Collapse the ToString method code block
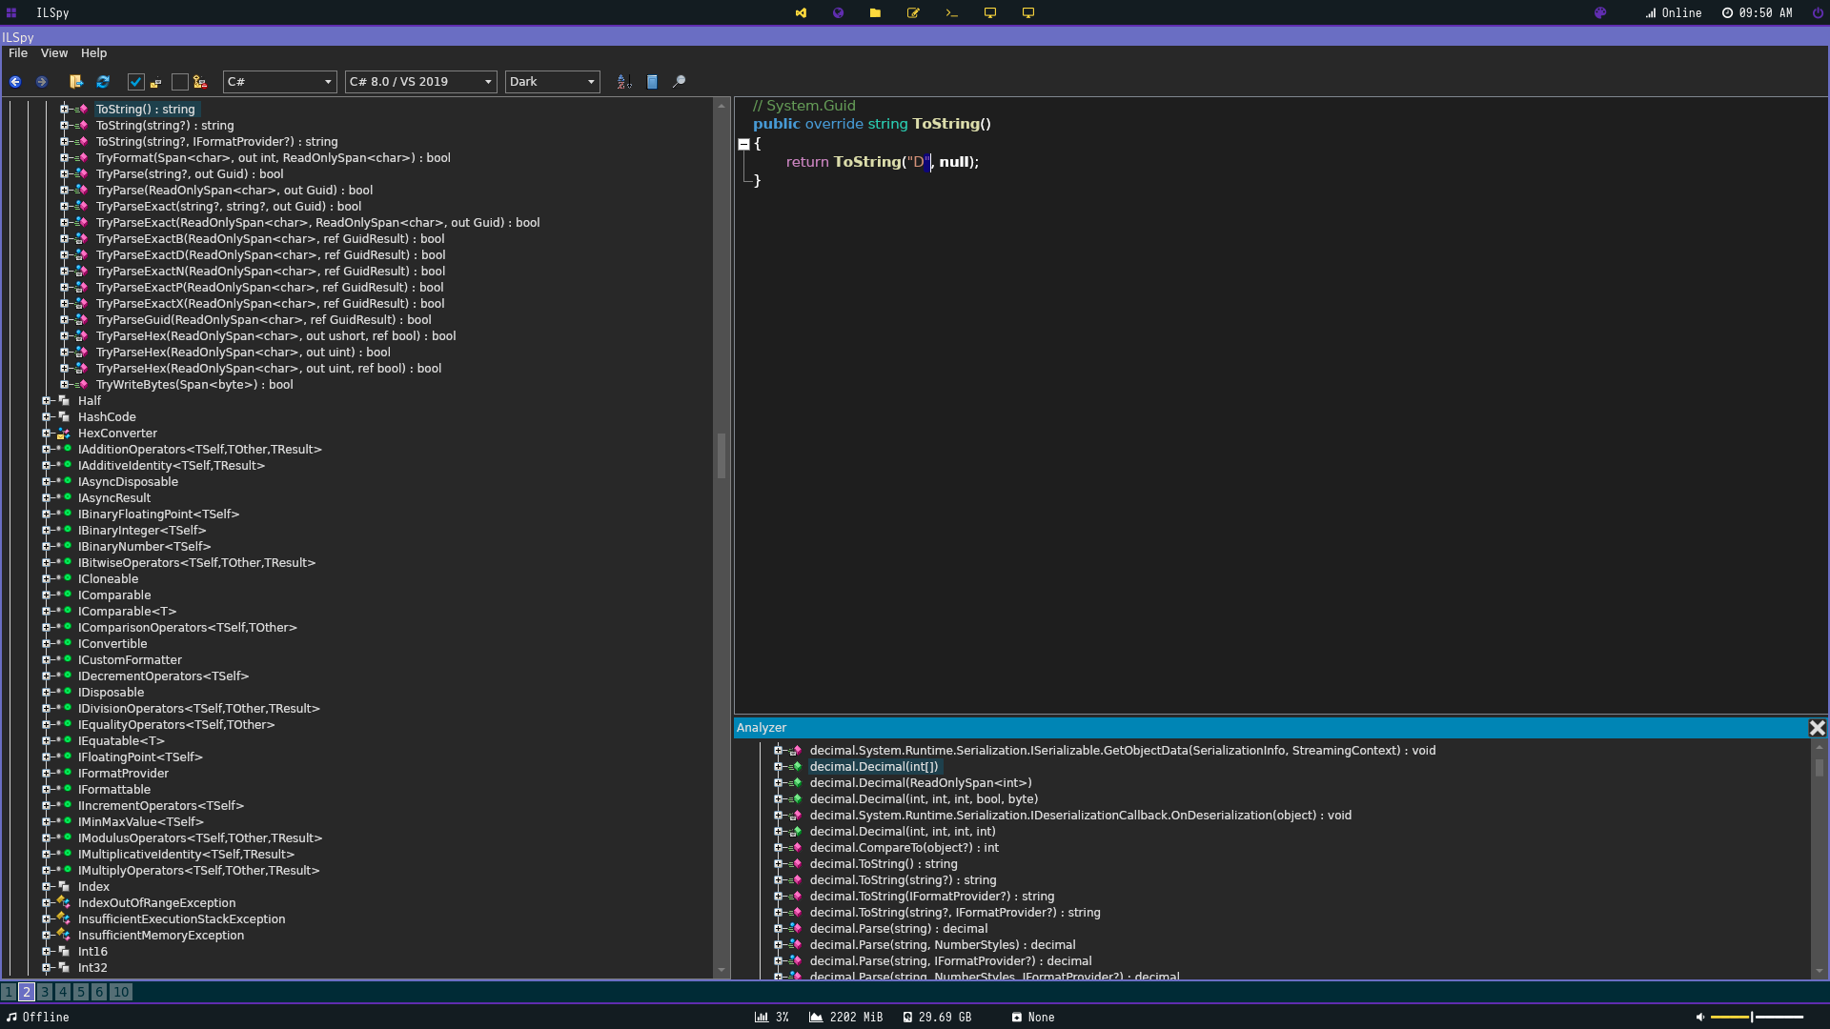This screenshot has height=1029, width=1830. (743, 144)
